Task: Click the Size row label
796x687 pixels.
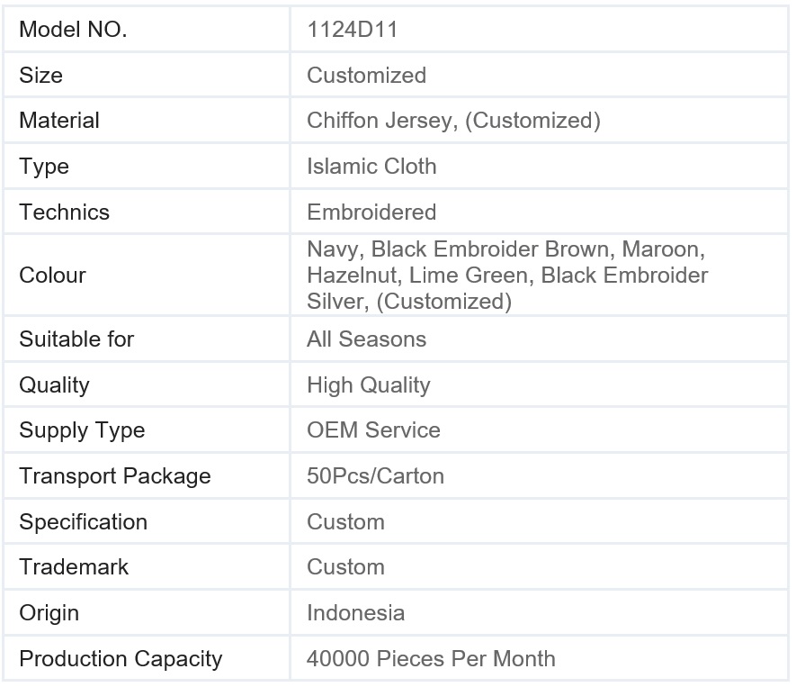Action: click(x=41, y=75)
